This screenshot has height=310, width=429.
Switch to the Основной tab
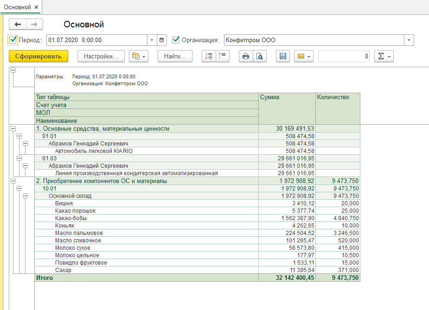coord(17,7)
